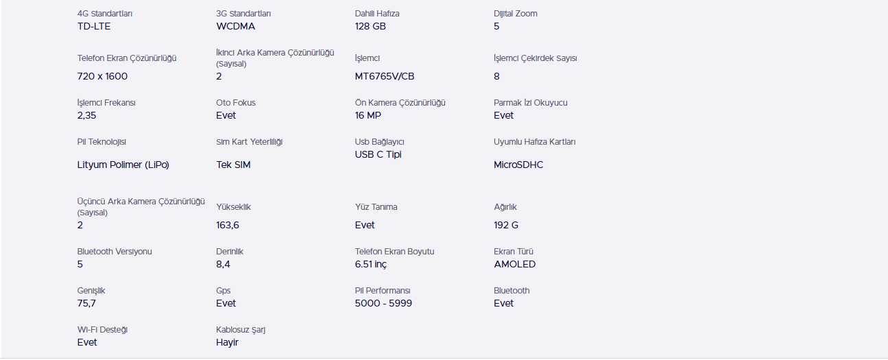Click the MicroSDHC memory card value
Screen dimensions: 888x360
click(518, 165)
